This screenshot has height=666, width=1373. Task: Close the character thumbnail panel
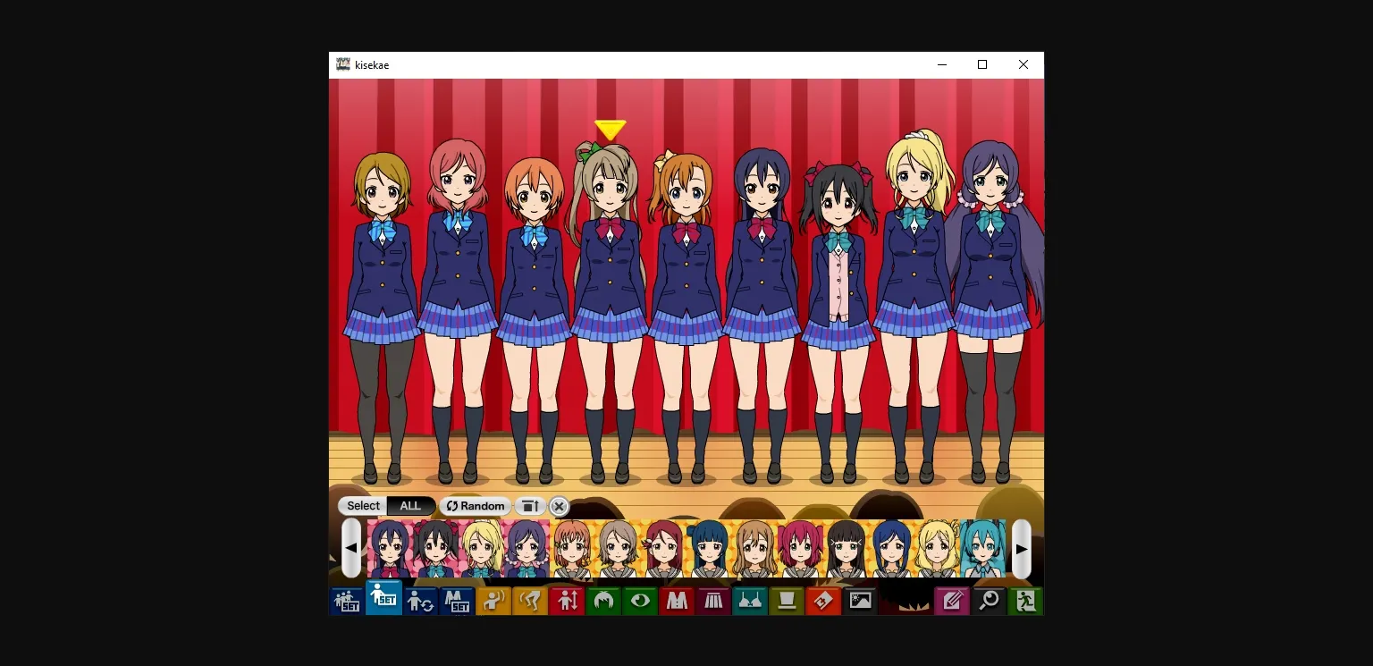pyautogui.click(x=559, y=506)
